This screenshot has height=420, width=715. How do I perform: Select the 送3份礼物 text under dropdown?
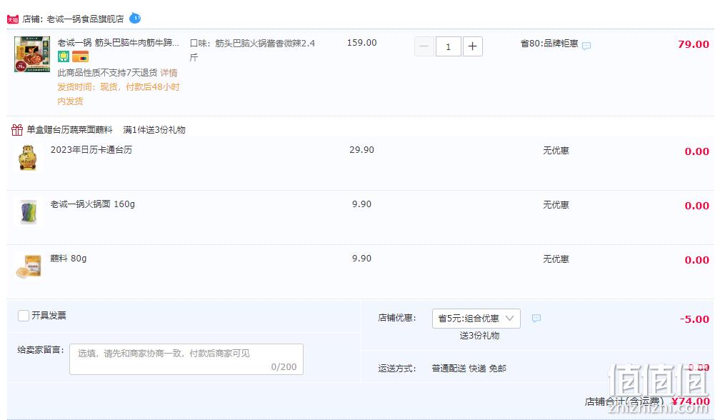(479, 336)
